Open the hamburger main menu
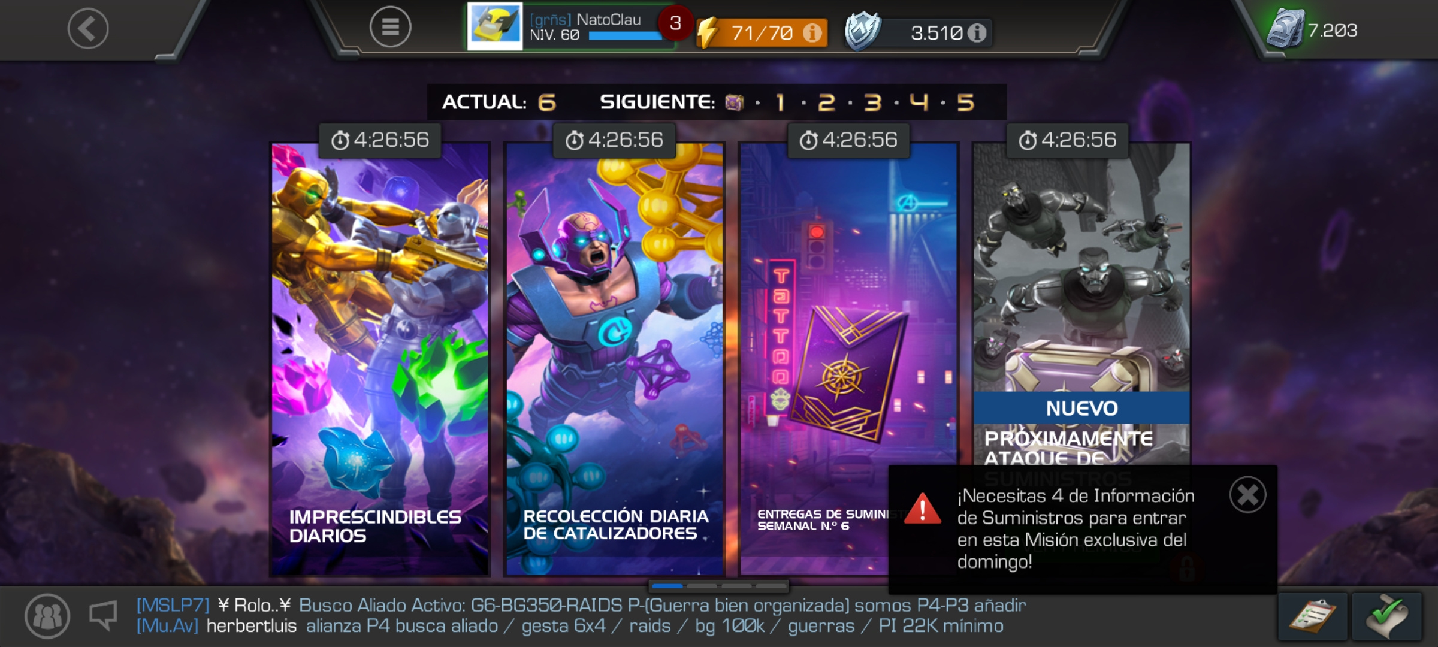This screenshot has height=647, width=1438. tap(390, 27)
